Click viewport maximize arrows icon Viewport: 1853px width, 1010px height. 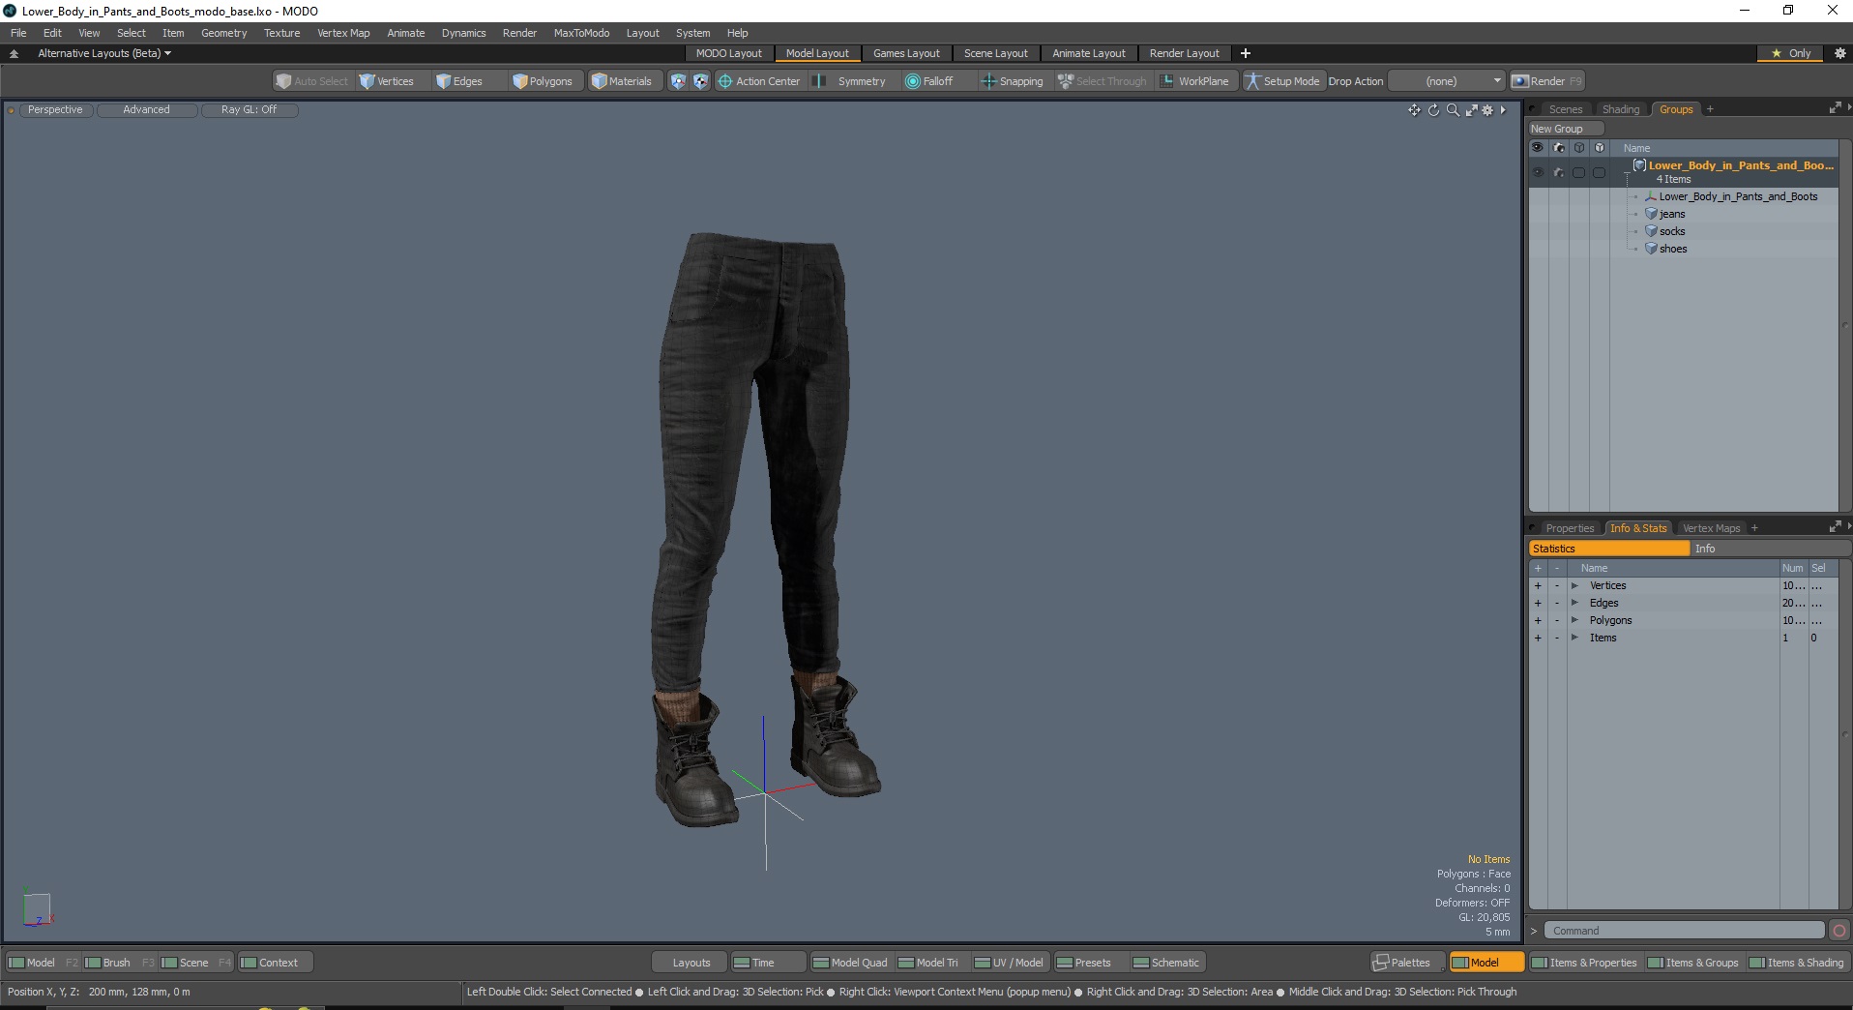coord(1471,110)
